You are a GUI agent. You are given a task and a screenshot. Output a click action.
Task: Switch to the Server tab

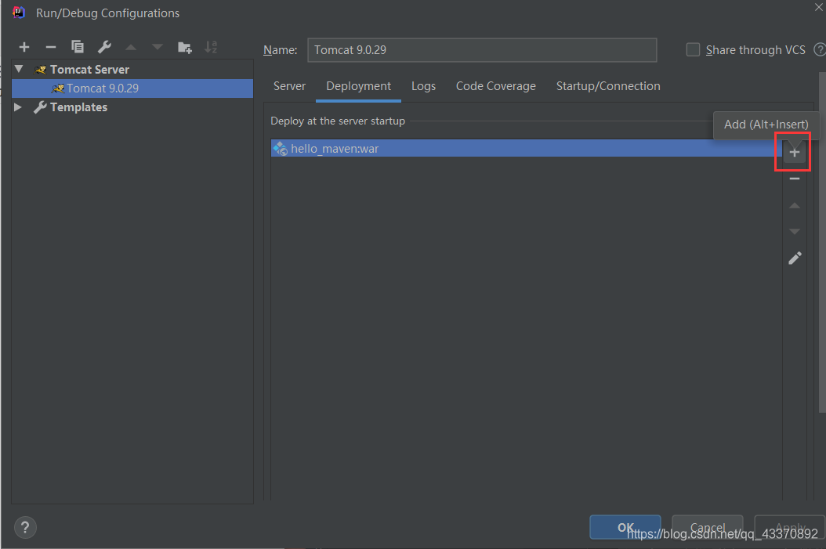tap(289, 86)
